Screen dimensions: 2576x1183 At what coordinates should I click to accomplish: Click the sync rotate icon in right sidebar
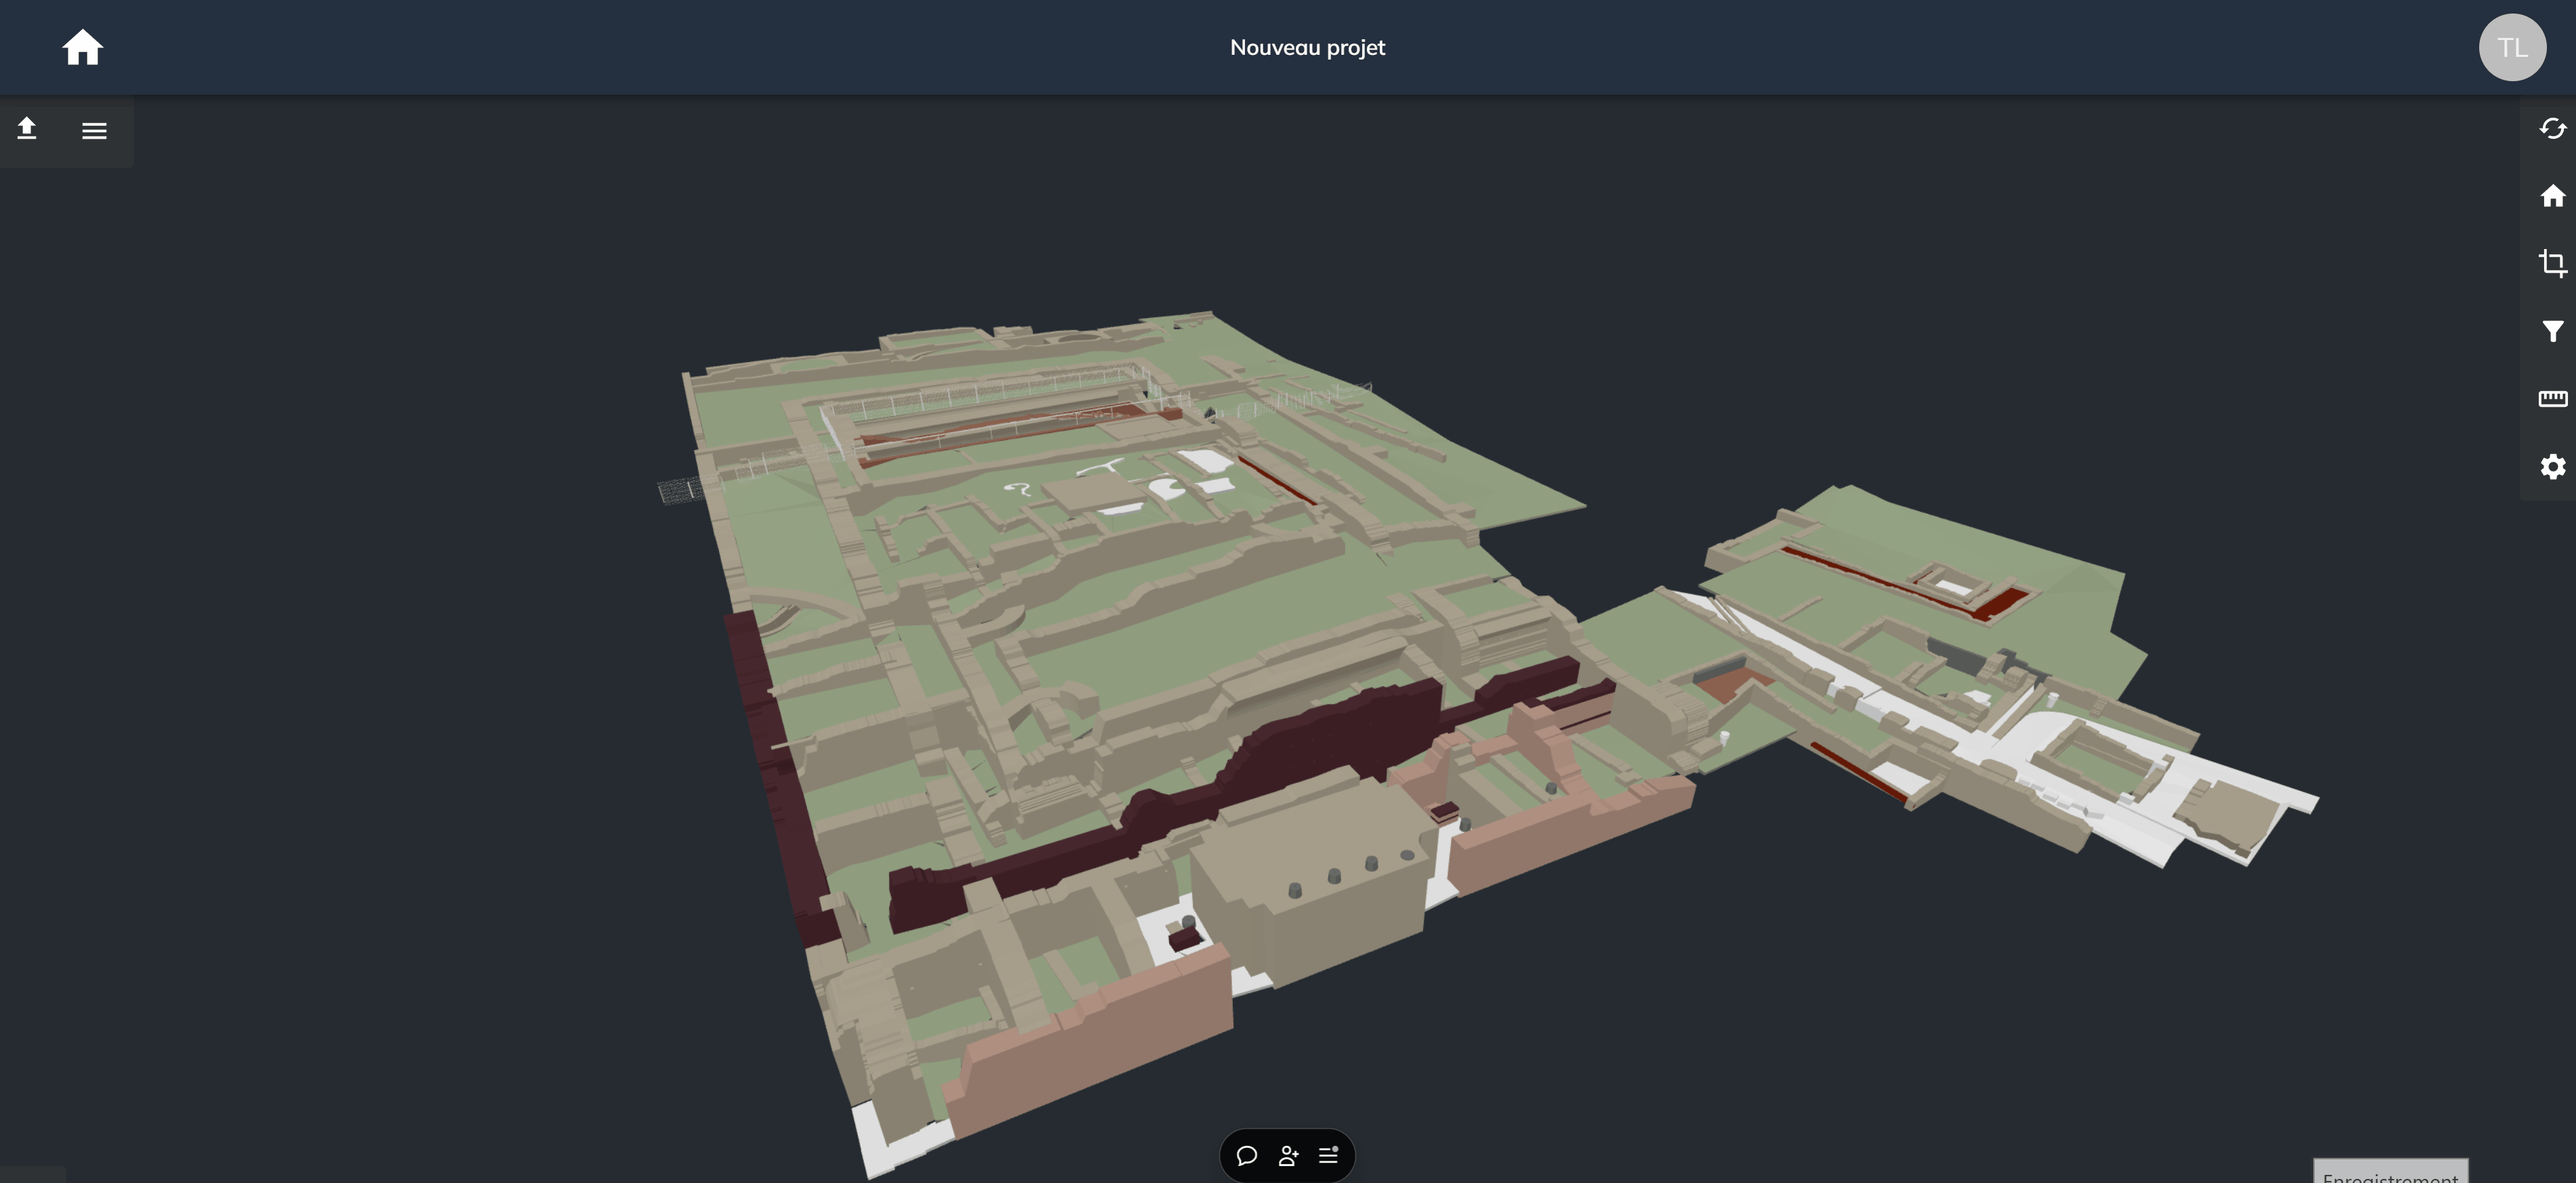pos(2552,129)
